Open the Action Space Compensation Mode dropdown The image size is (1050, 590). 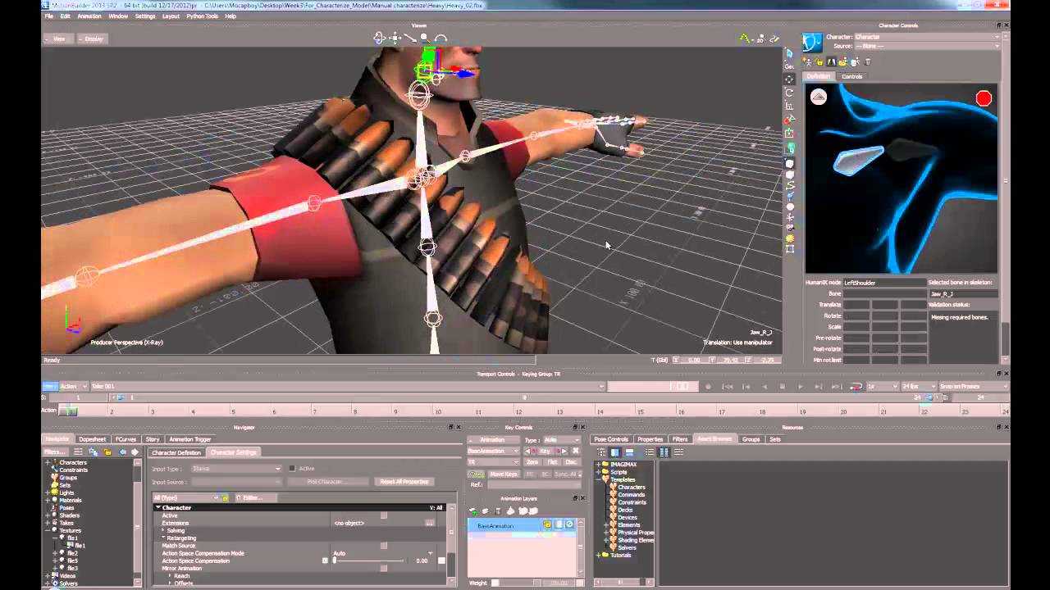[x=383, y=553]
